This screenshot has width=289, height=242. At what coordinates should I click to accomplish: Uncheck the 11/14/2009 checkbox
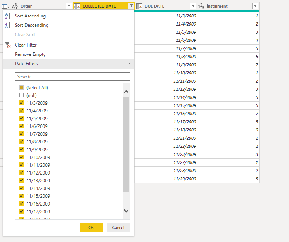21,188
